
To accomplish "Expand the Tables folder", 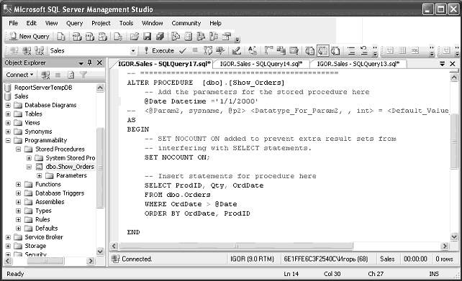I will (8, 114).
